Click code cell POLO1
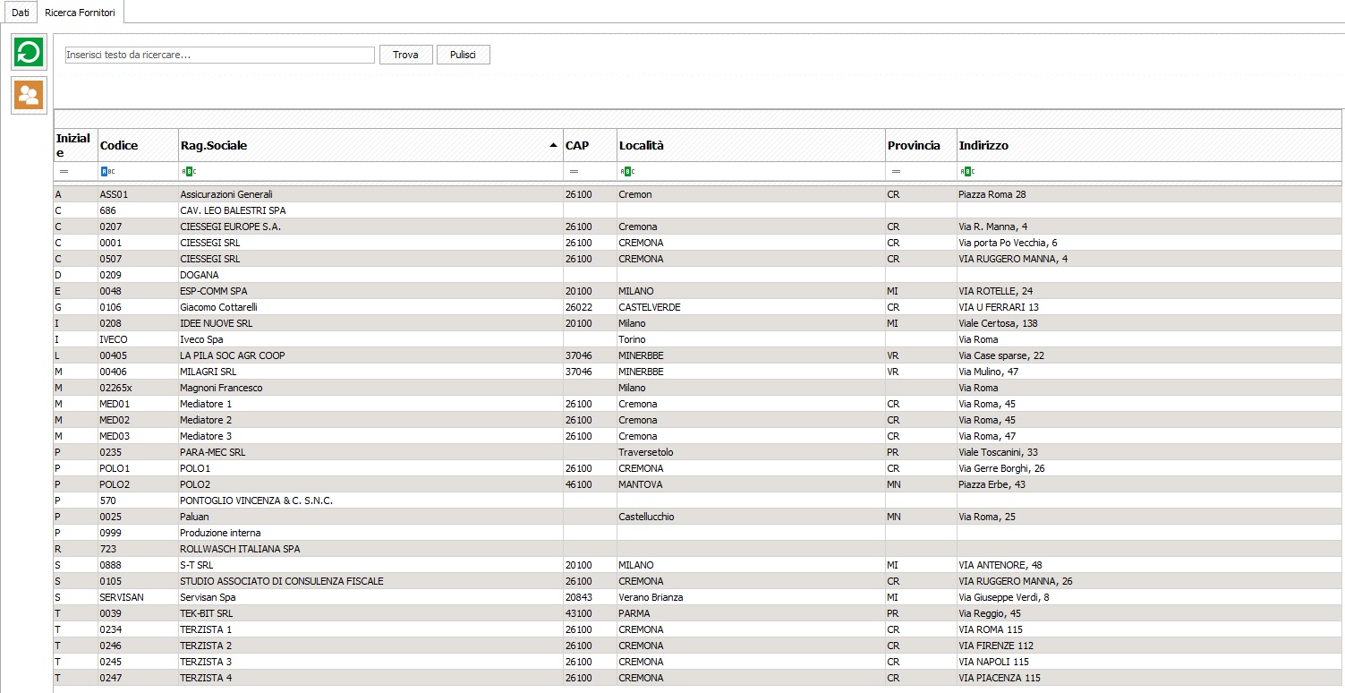The width and height of the screenshot is (1345, 693). coord(138,468)
